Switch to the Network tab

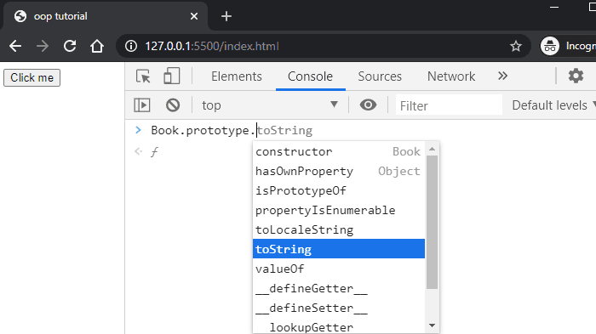click(x=451, y=76)
